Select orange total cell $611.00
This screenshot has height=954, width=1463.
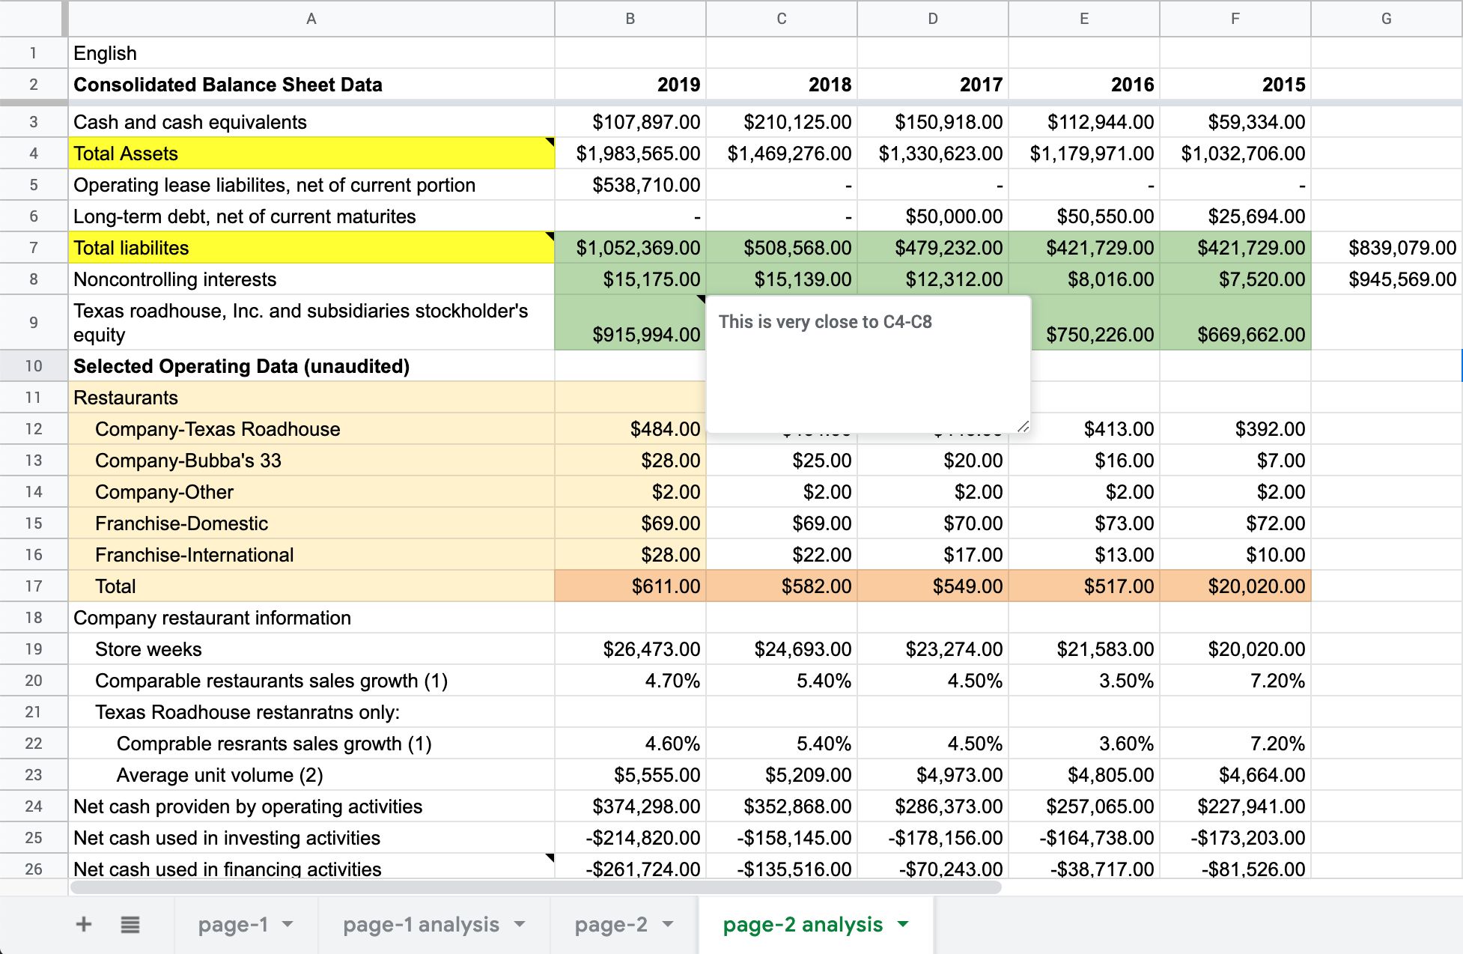630,586
